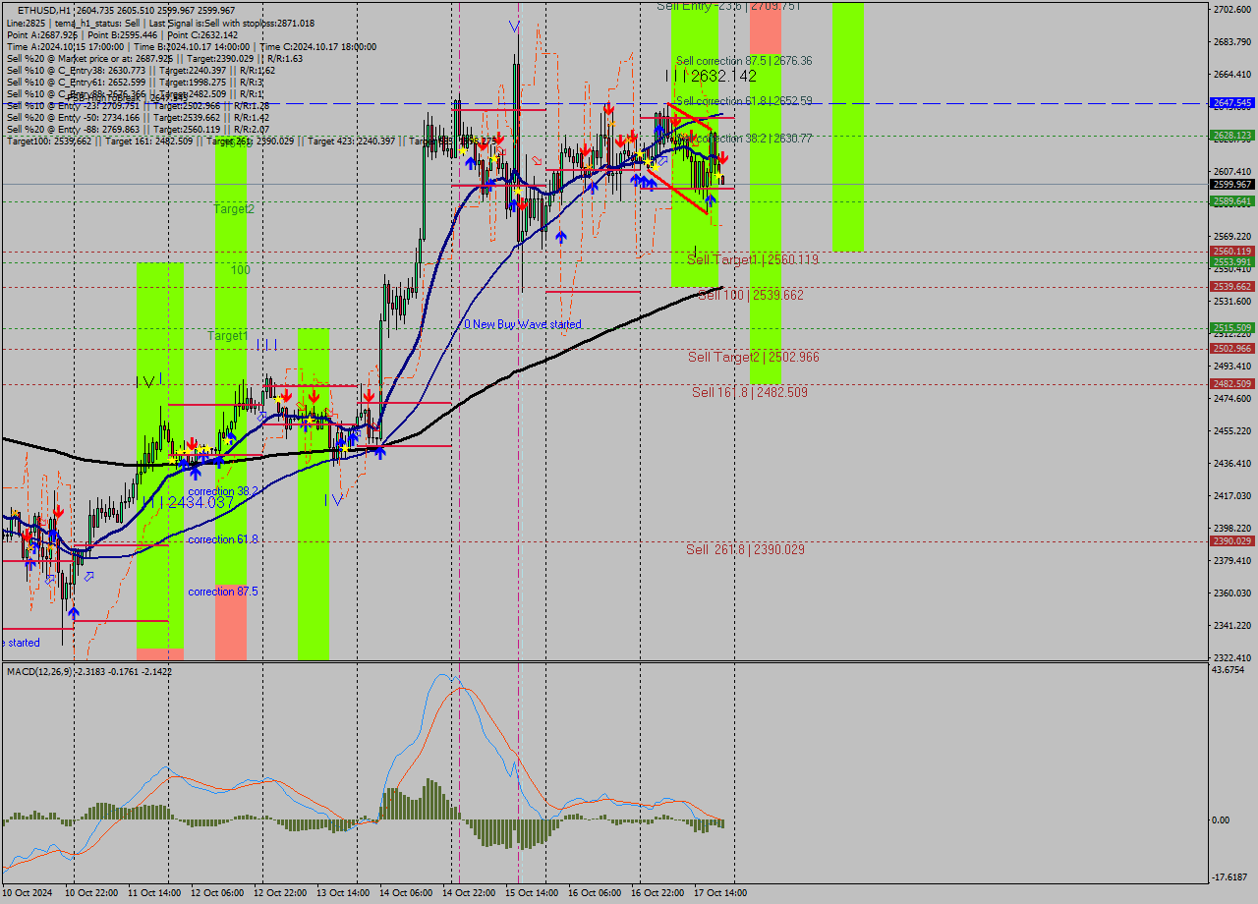The height and width of the screenshot is (904, 1258).
Task: Click the Sell %20 @ Entry -88 line
Action: pyautogui.click(x=138, y=129)
